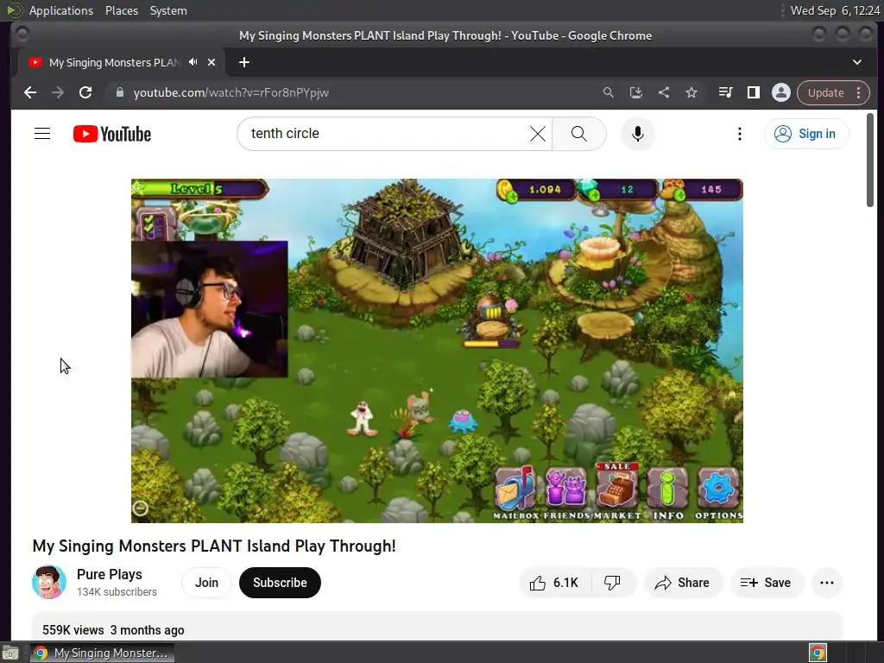
Task: Click the Join membership button
Action: pos(206,583)
